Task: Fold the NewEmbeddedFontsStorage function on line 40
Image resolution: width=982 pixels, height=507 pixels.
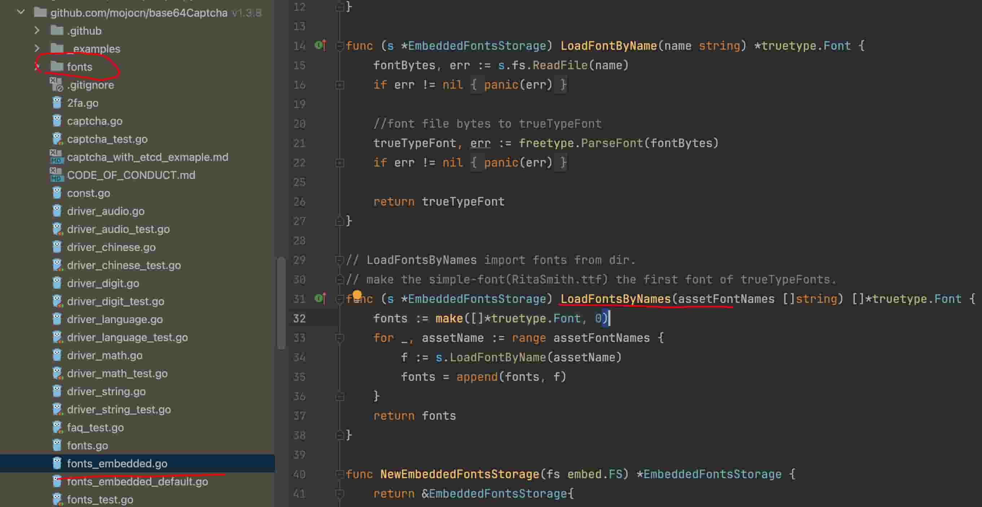Action: 339,474
